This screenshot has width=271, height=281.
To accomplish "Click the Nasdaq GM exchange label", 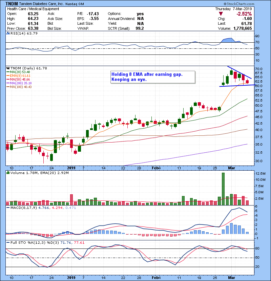I will 75,4.
